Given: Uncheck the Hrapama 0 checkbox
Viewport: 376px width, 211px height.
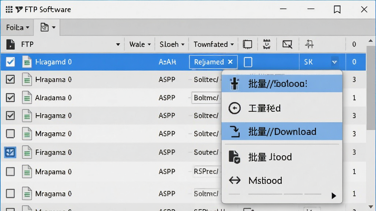Looking at the screenshot, I should coord(10,79).
